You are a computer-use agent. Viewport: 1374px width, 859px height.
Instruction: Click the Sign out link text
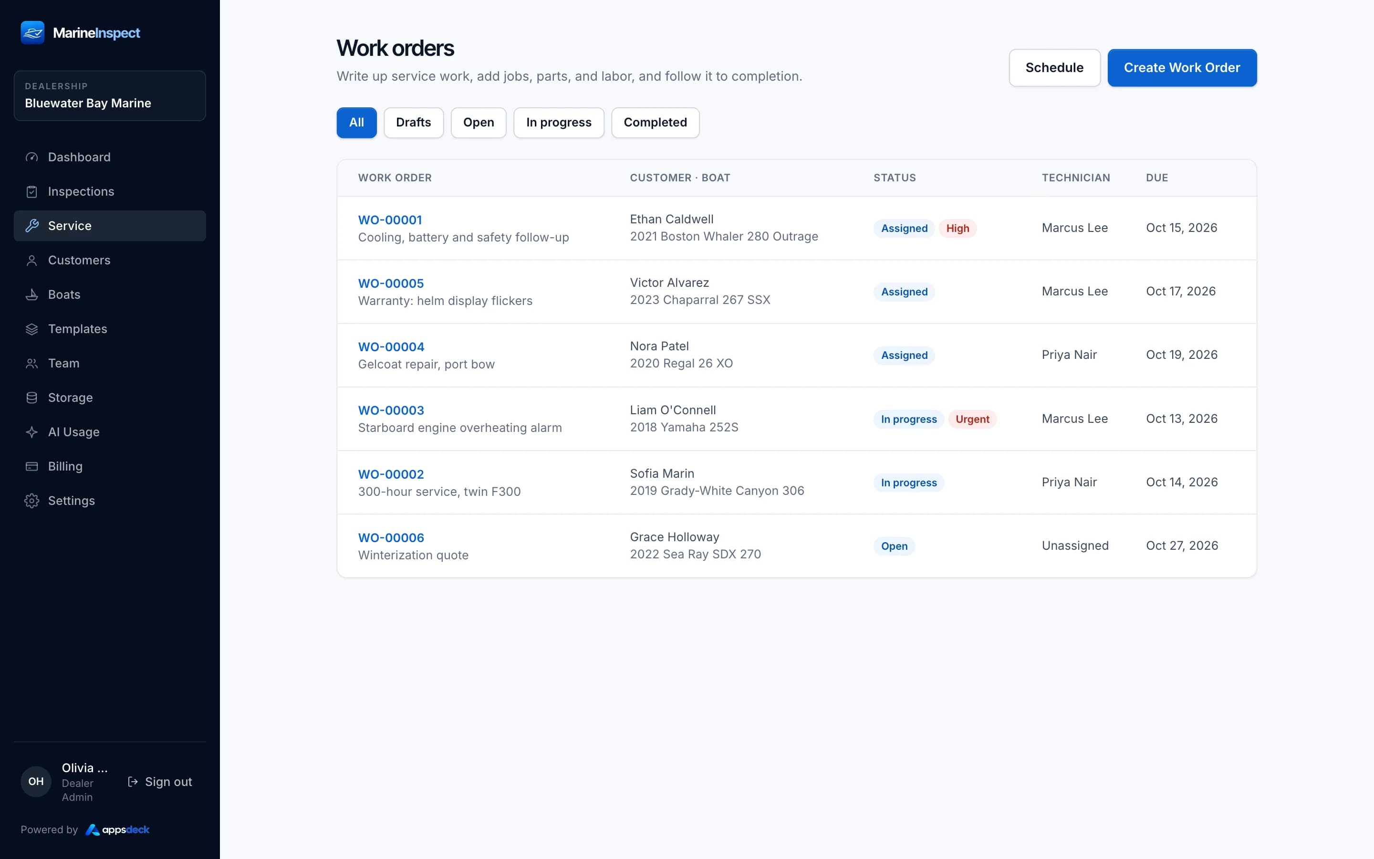coord(168,782)
